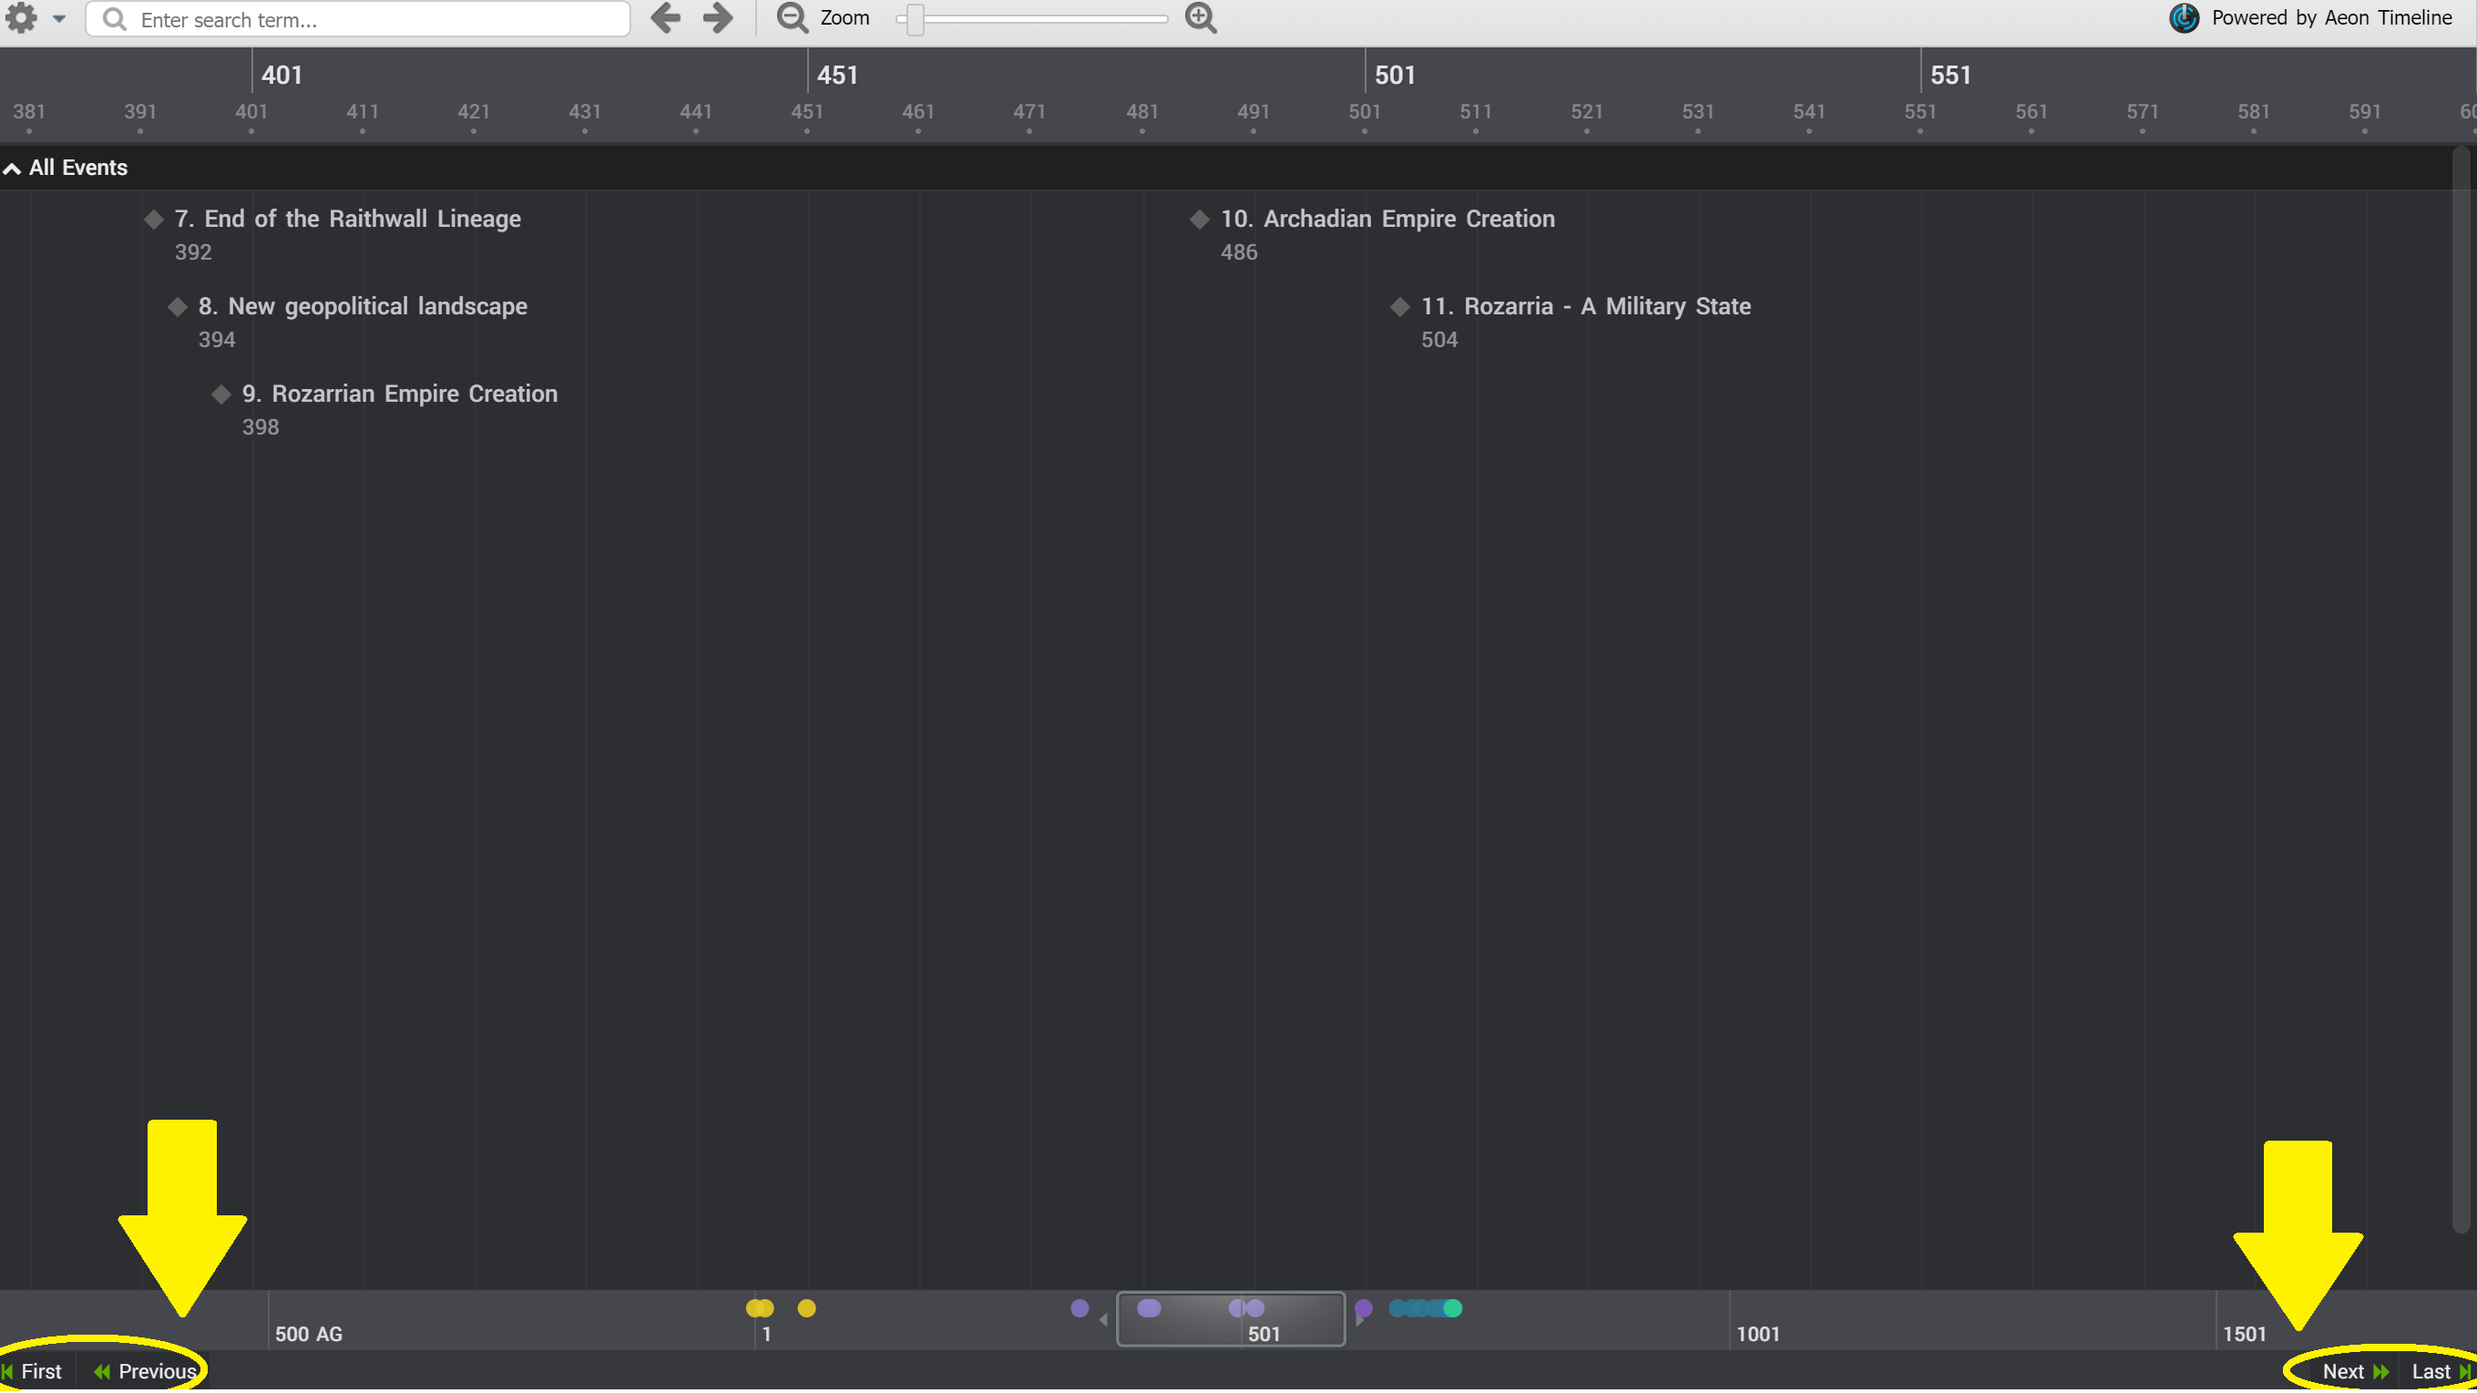This screenshot has height=1393, width=2477.
Task: Click the diamond marker of event 7
Action: pos(154,220)
